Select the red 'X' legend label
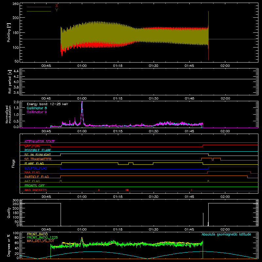Image resolution: width=262 pixels, height=262 pixels. click(57, 6)
